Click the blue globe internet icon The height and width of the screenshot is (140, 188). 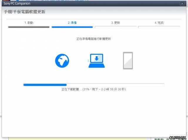[62, 61]
